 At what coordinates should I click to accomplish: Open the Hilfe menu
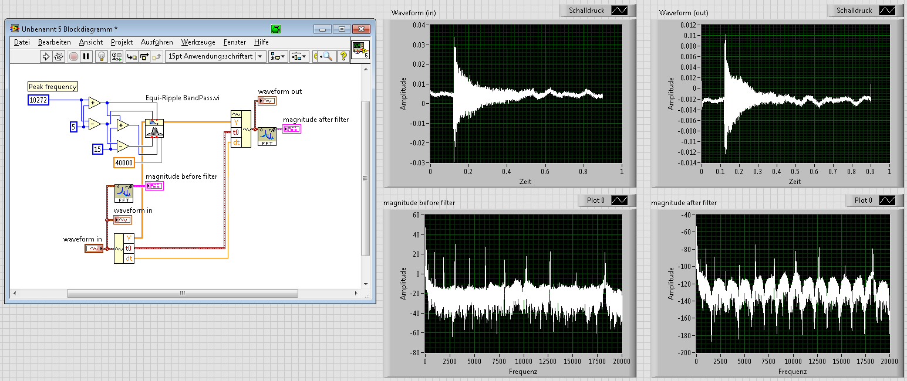(261, 42)
